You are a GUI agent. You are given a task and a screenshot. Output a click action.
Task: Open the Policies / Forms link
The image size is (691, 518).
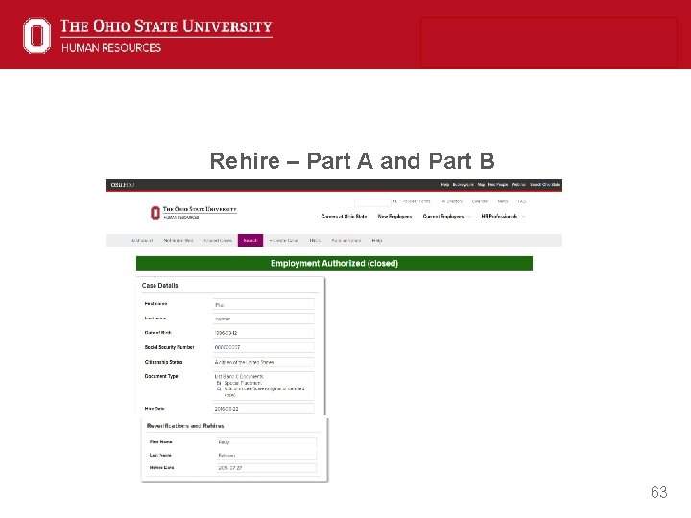416,201
